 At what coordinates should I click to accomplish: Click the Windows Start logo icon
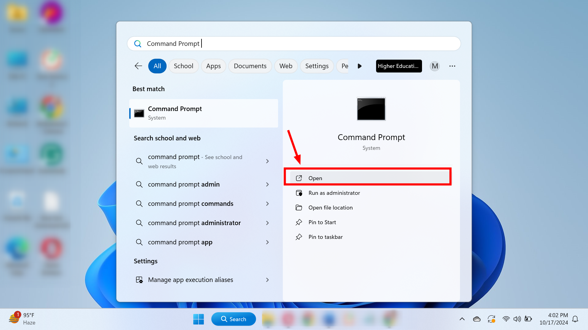pyautogui.click(x=198, y=319)
